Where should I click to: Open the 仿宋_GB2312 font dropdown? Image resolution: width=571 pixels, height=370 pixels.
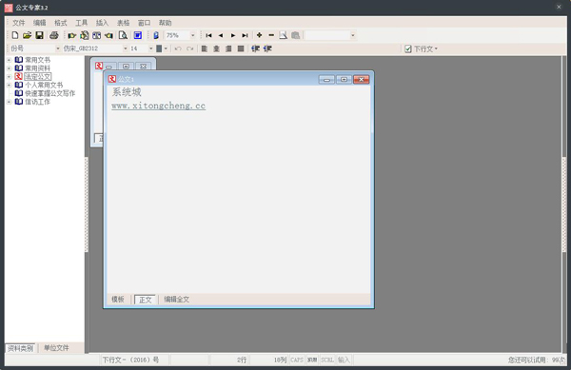(x=126, y=49)
